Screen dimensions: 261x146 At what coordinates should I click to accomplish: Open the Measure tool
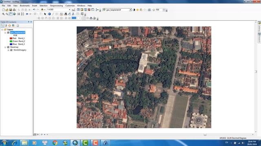(62, 14)
